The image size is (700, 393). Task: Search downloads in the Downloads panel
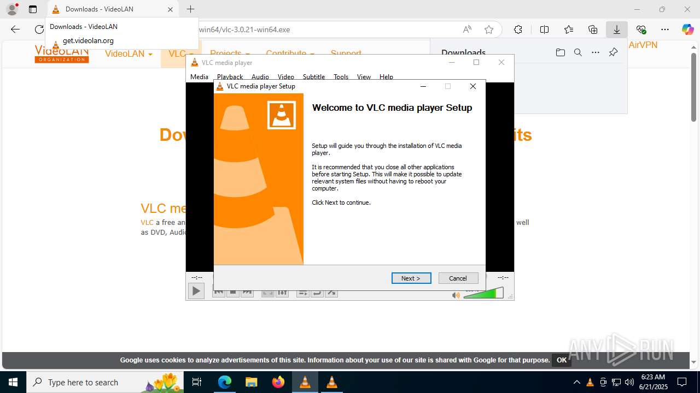(577, 52)
